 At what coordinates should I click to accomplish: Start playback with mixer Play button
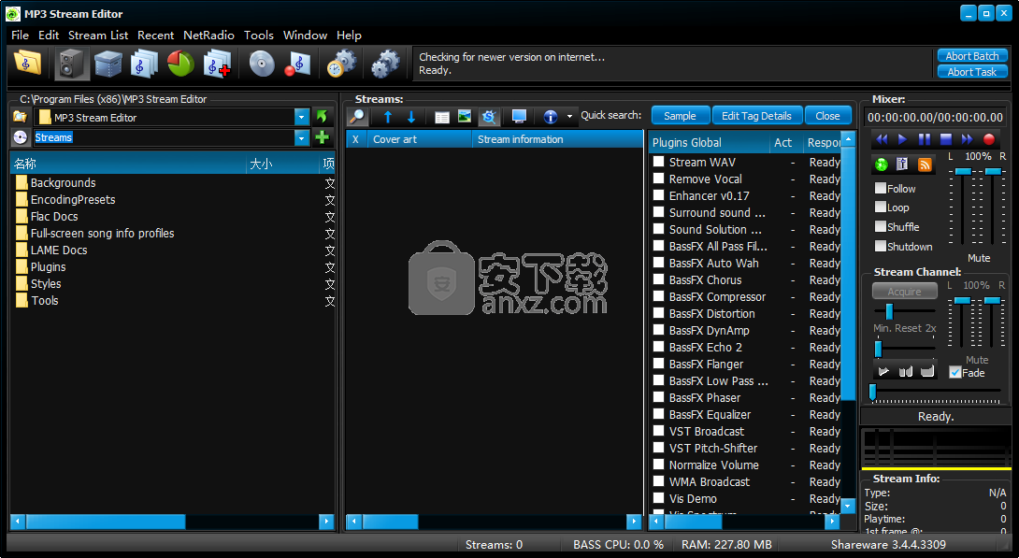[902, 139]
